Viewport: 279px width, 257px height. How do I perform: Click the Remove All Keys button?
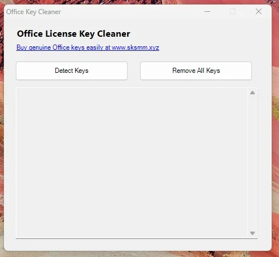point(196,71)
